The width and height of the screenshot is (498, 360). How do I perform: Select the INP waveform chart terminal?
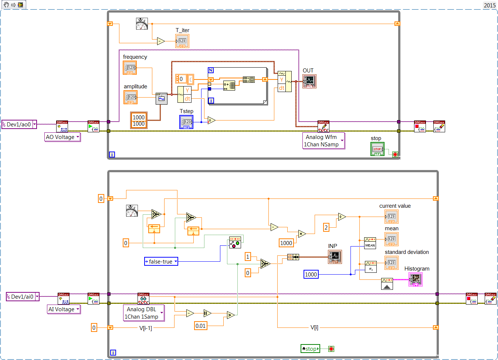coord(335,257)
